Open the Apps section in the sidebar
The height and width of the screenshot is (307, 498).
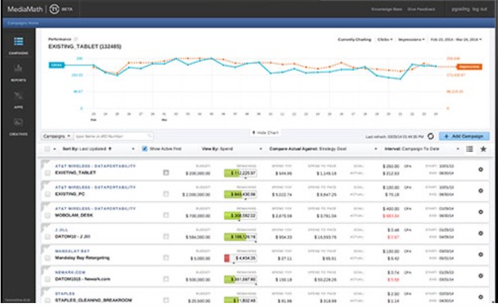(18, 99)
